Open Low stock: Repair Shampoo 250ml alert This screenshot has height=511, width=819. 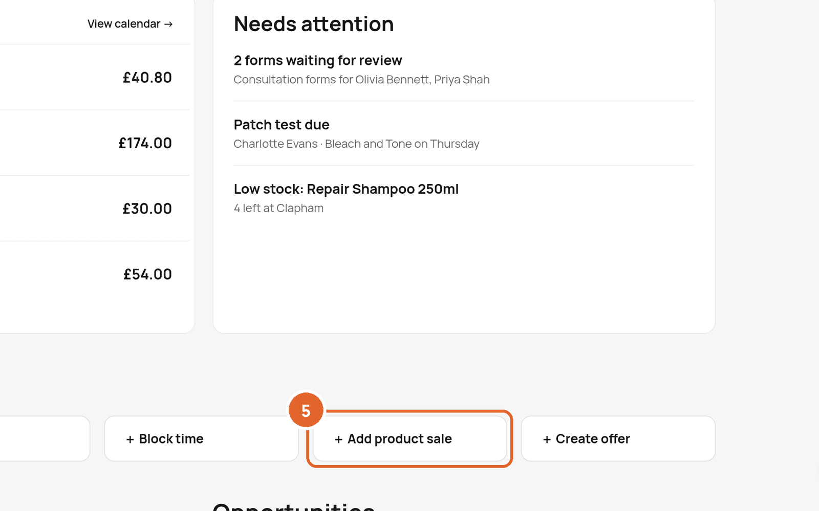[x=464, y=198]
